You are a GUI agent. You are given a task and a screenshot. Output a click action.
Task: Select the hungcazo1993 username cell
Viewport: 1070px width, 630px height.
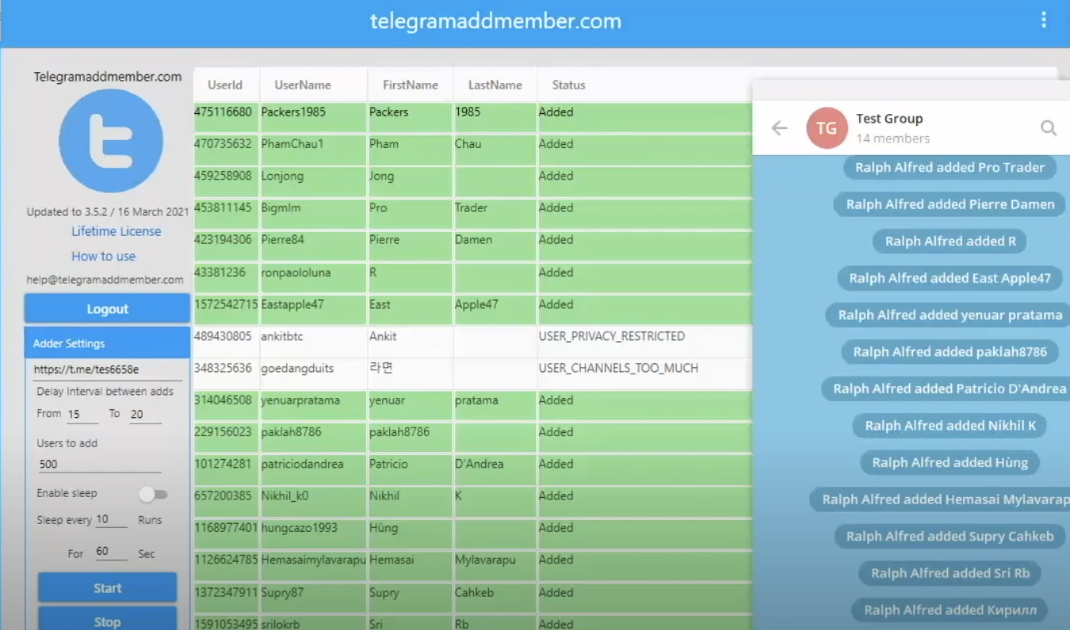pos(313,533)
